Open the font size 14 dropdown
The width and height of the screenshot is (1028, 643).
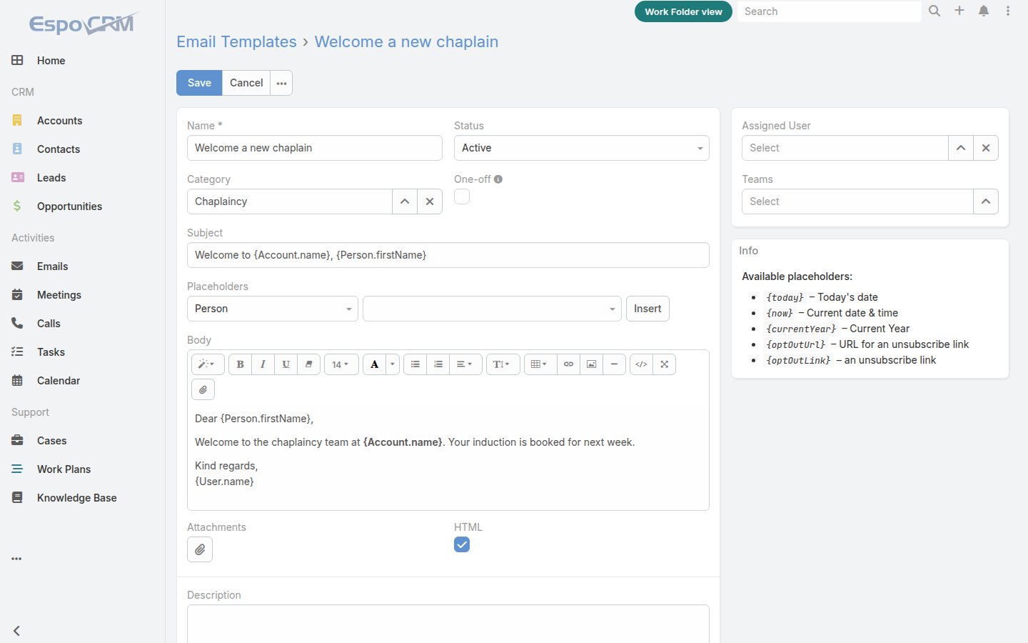click(x=341, y=364)
